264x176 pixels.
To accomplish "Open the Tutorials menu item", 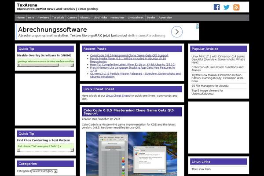I will coord(58,18).
